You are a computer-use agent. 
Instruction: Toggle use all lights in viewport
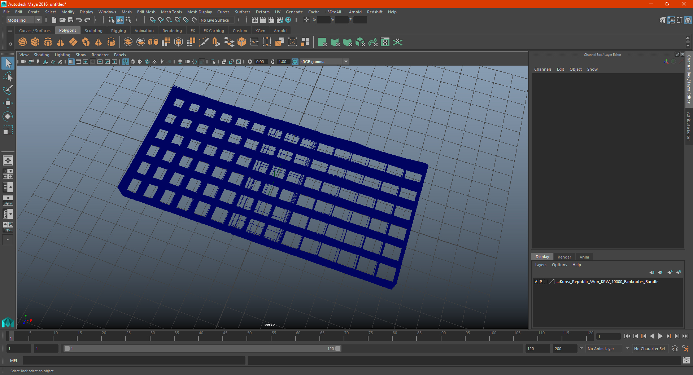pos(162,62)
